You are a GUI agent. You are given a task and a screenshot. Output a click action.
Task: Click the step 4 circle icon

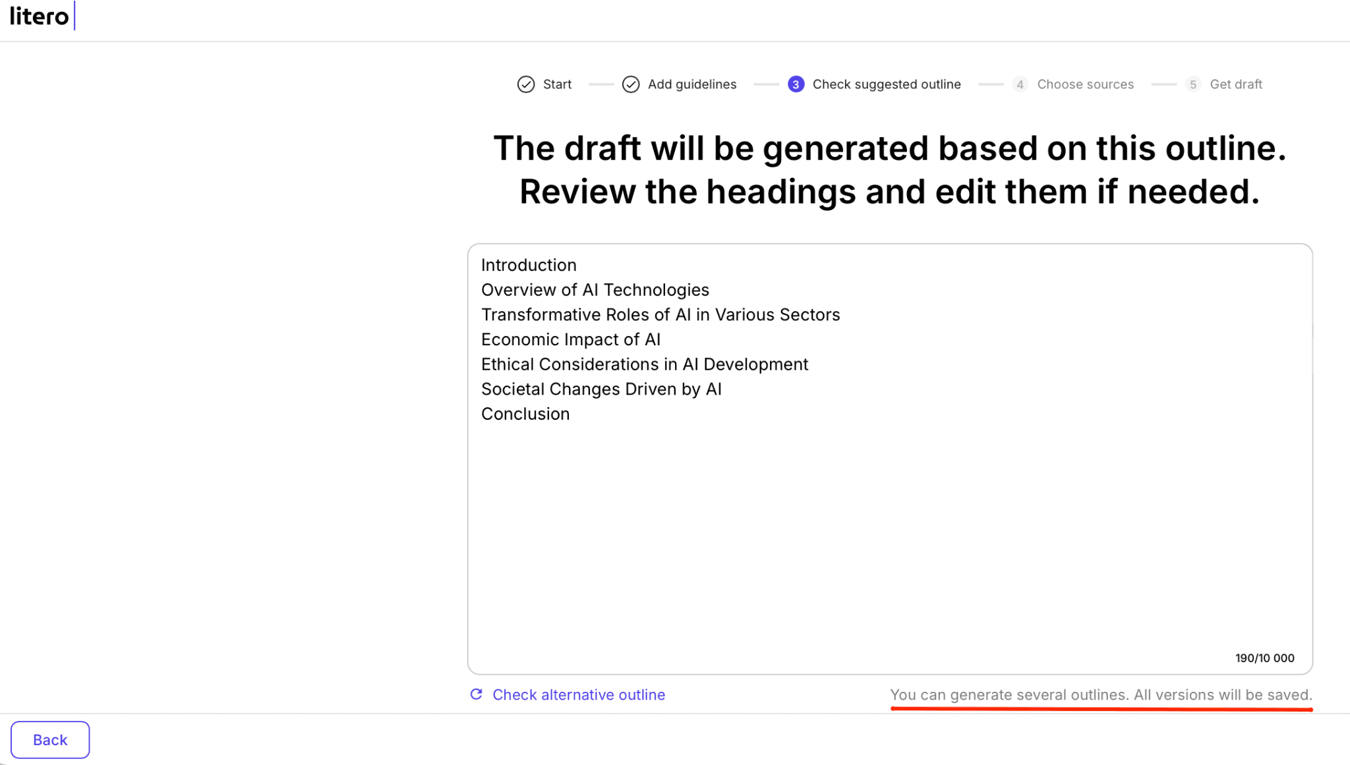pos(1020,84)
